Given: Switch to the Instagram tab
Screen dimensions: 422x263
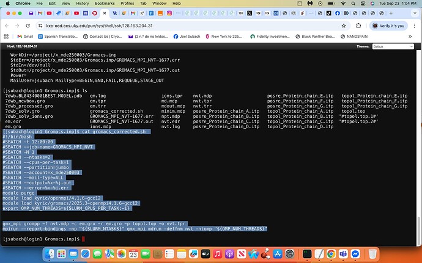Looking at the screenshot, I should point(169,13).
